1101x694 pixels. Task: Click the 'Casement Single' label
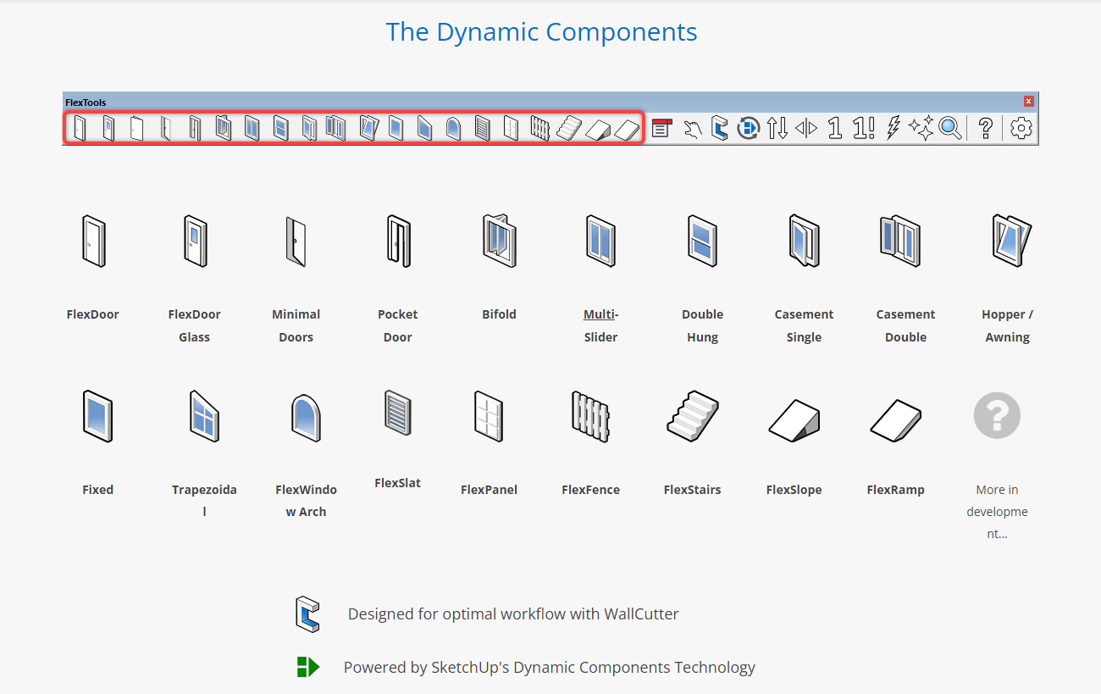coord(805,325)
